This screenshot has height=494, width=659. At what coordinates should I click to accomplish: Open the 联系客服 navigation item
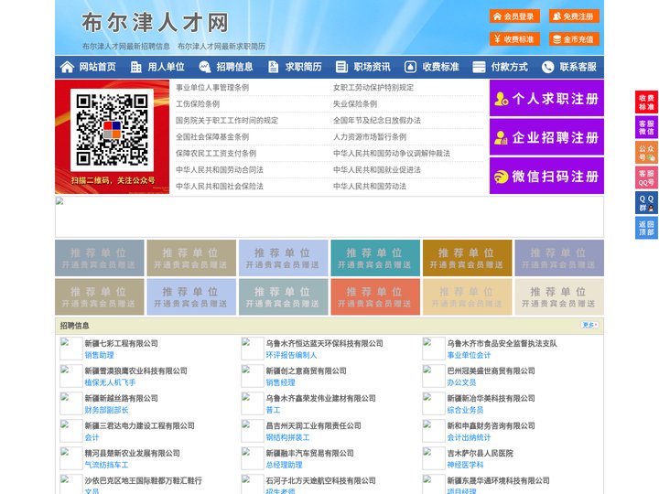[x=578, y=67]
